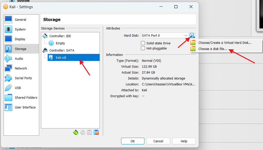
Task: Click the Network monitors icon
Action: [8, 68]
